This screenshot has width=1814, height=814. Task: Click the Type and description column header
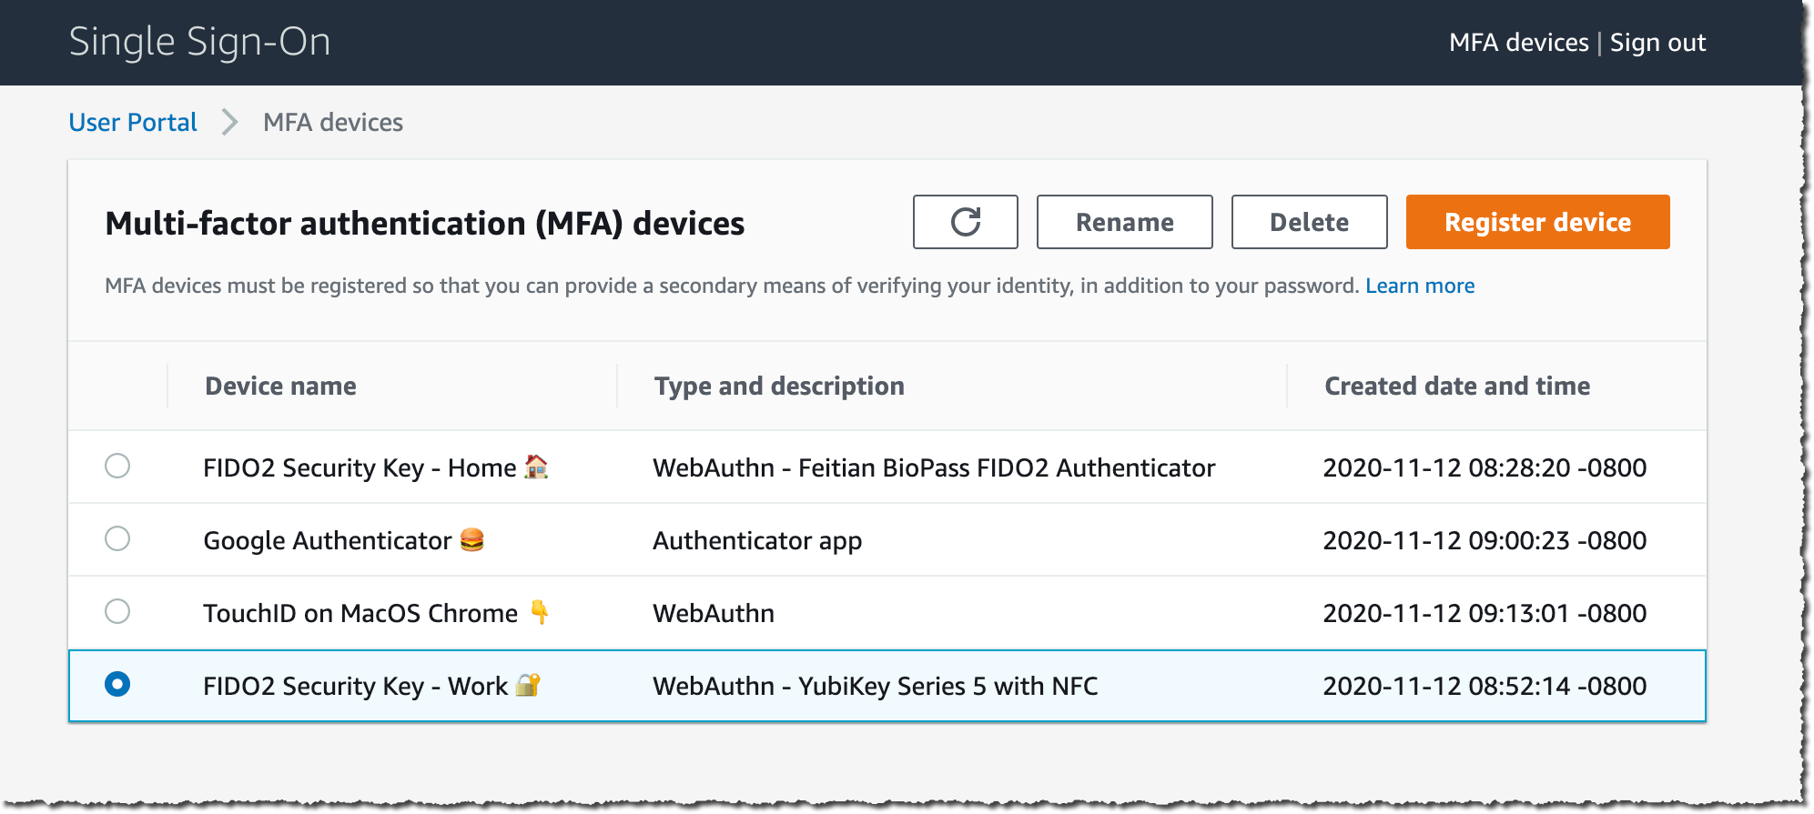click(x=779, y=386)
